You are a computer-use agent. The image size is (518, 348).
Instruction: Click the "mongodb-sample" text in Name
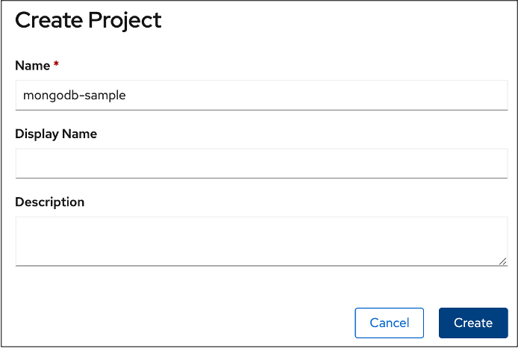point(74,96)
